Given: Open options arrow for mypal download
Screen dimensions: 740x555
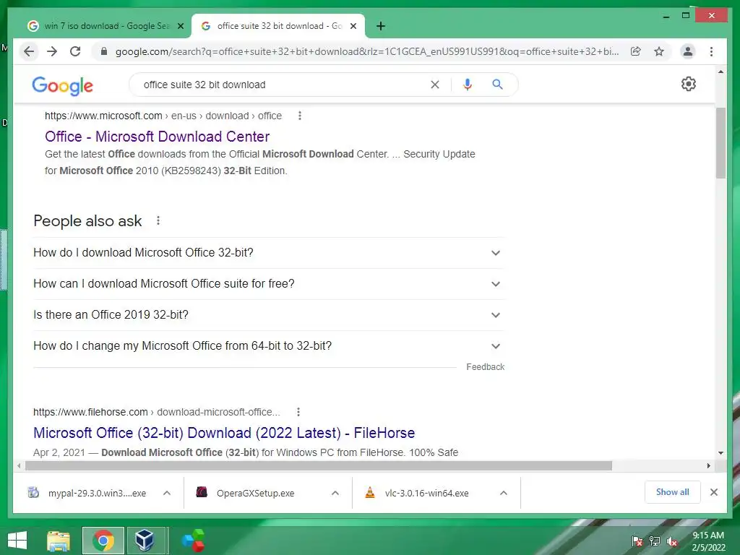Looking at the screenshot, I should tap(167, 493).
